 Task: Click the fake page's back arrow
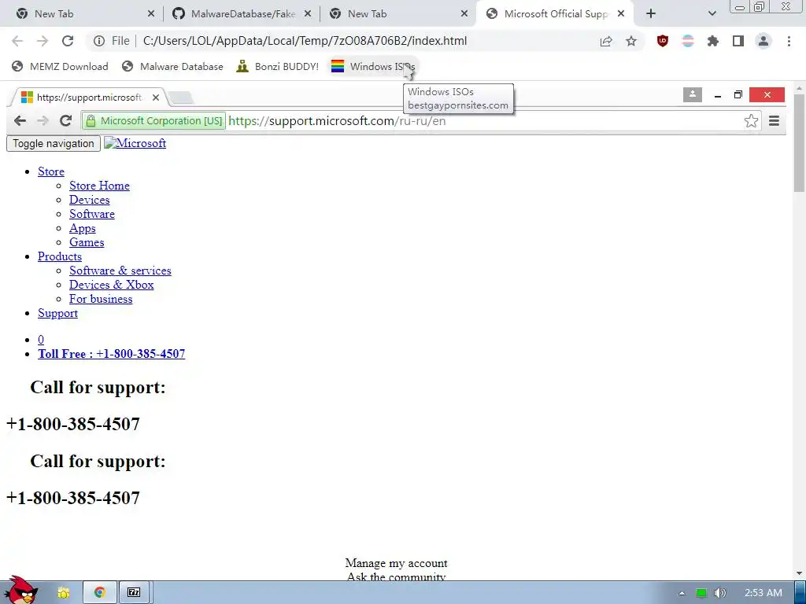coord(20,120)
